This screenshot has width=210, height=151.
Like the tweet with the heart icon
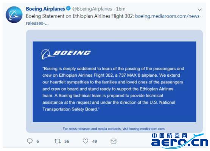tap(86, 141)
